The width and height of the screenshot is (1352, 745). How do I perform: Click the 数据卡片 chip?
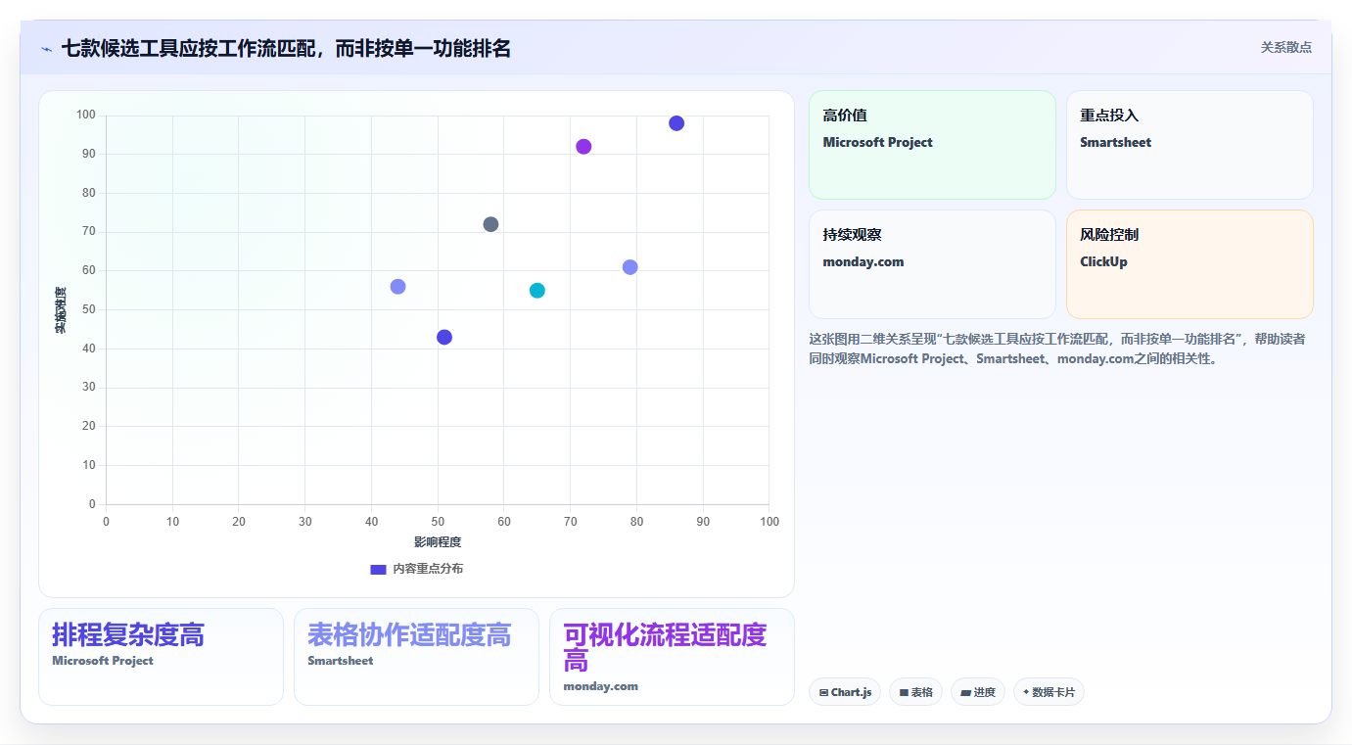pyautogui.click(x=1049, y=692)
